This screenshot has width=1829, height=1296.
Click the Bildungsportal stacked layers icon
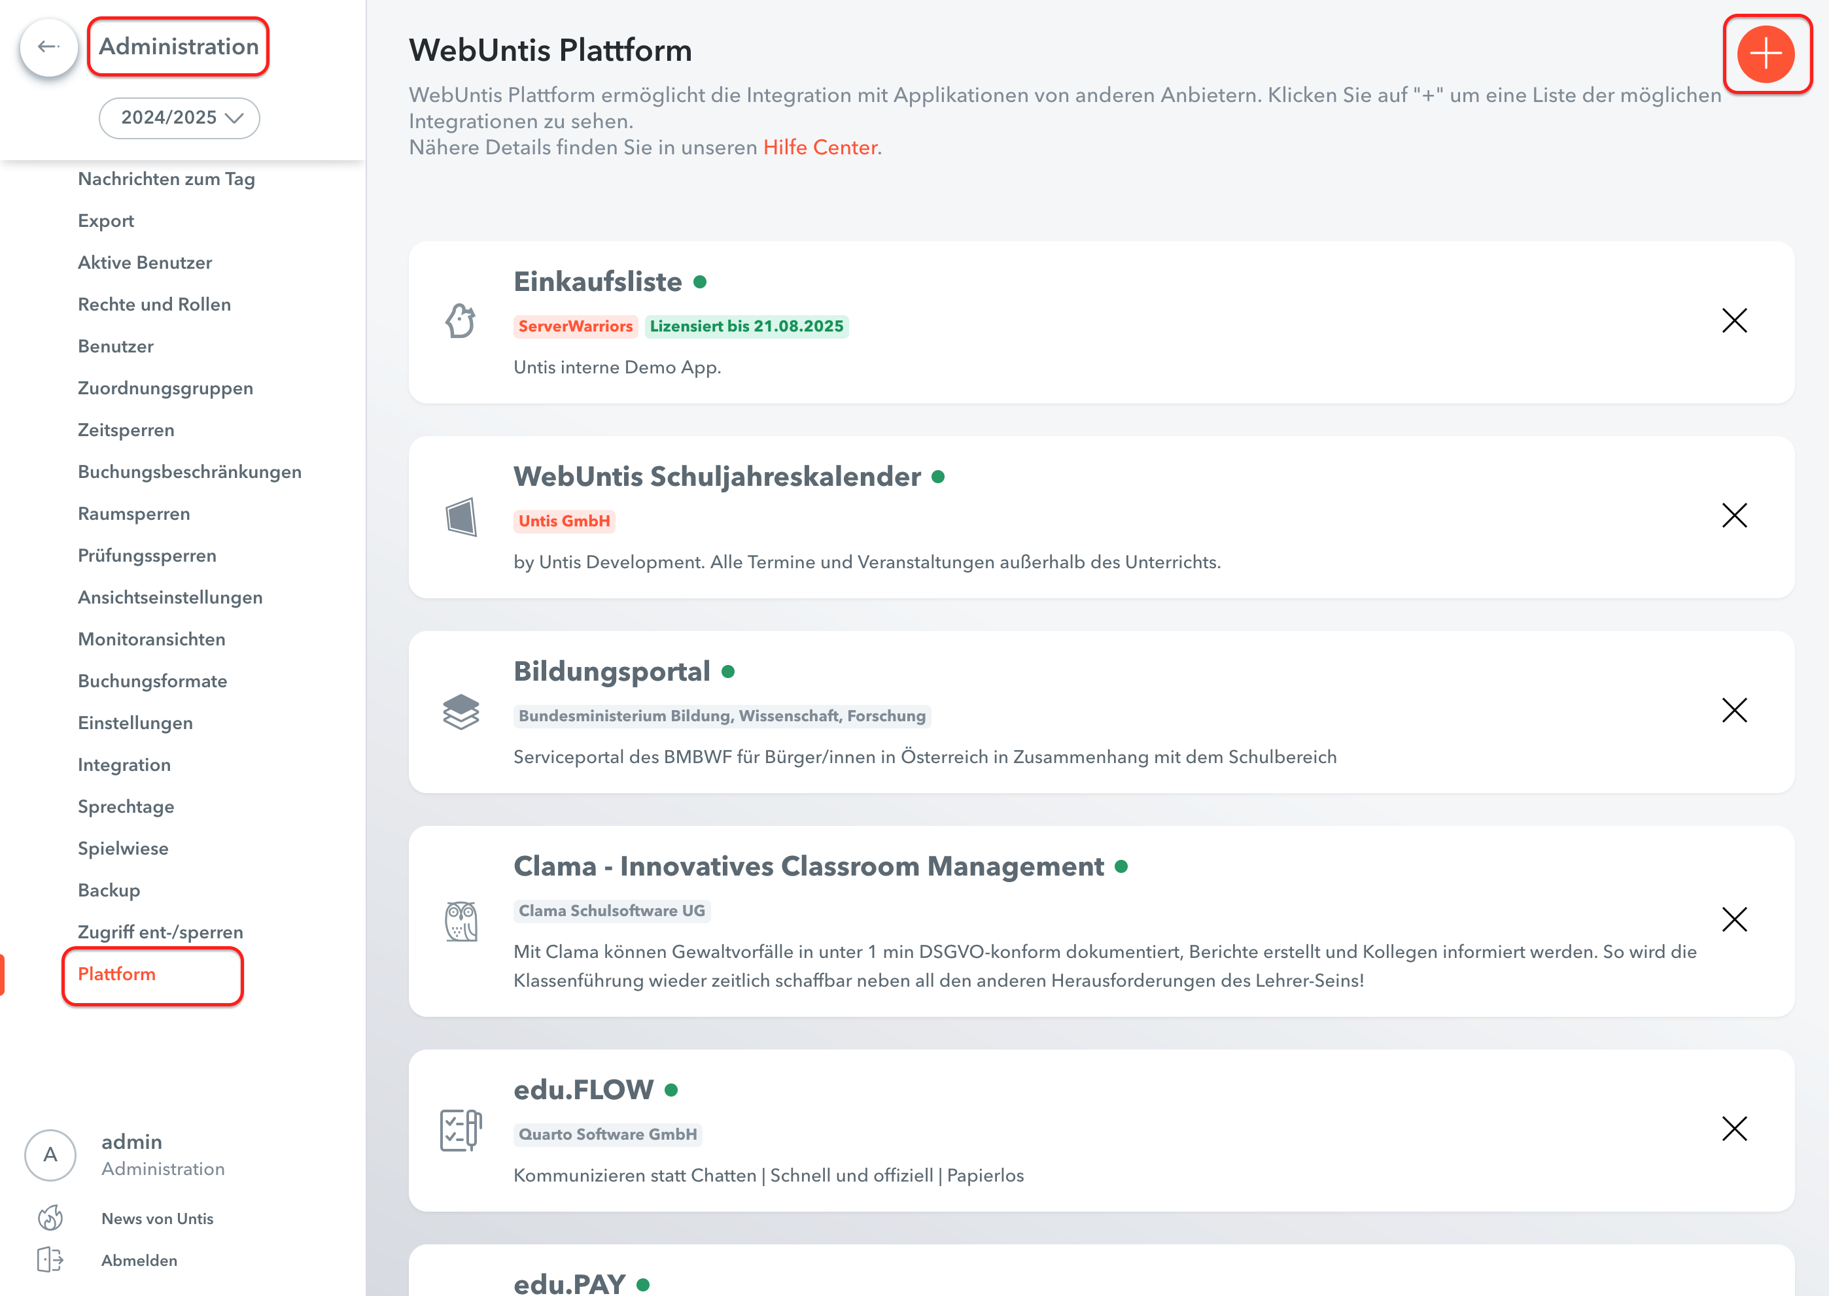pos(461,712)
